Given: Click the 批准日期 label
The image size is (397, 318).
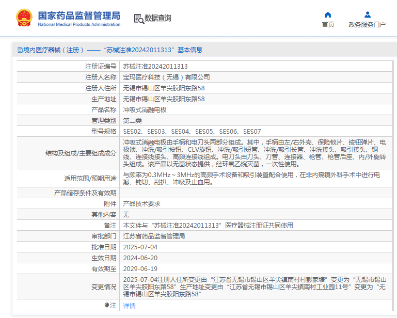Looking at the screenshot, I should tap(104, 247).
